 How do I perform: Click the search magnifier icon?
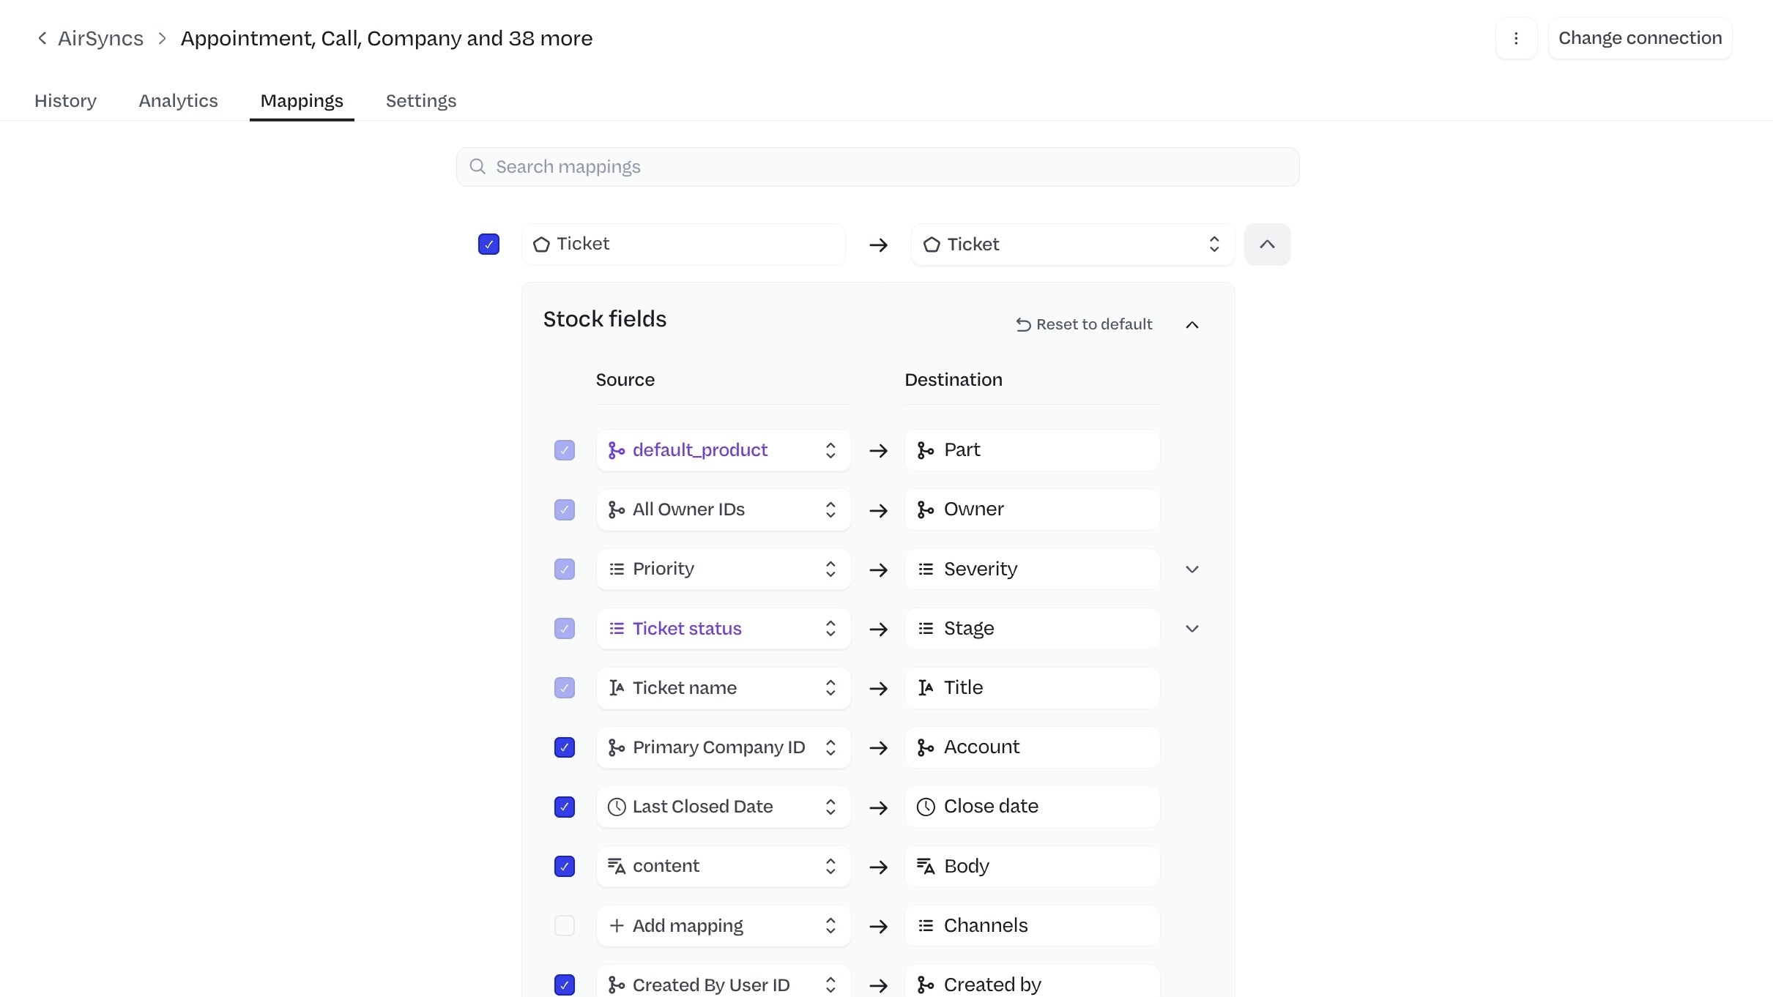(477, 167)
